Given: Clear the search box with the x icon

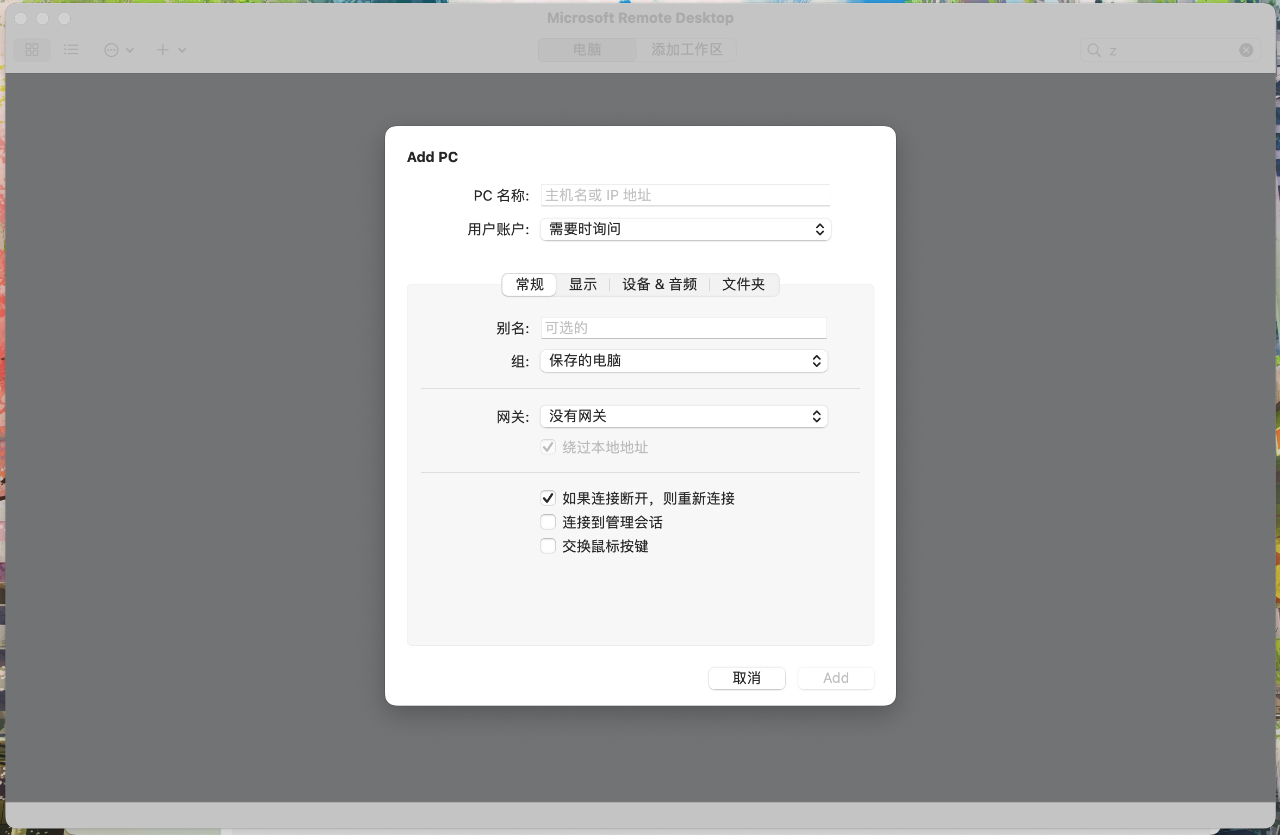Looking at the screenshot, I should click(x=1245, y=50).
